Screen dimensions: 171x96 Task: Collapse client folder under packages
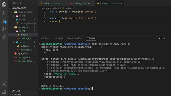click(x=14, y=31)
